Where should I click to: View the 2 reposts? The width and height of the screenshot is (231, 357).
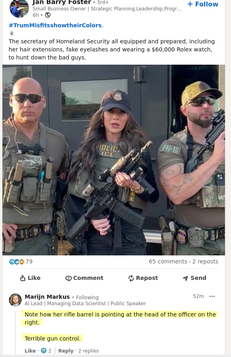pyautogui.click(x=205, y=261)
